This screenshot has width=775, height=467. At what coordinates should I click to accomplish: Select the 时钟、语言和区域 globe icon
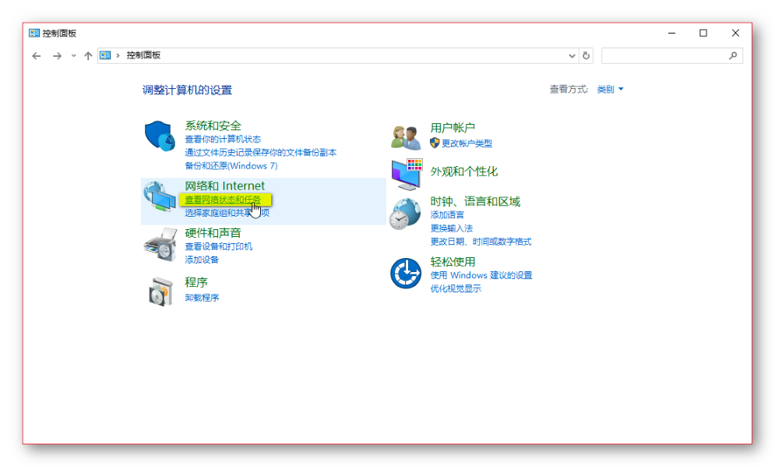point(405,213)
